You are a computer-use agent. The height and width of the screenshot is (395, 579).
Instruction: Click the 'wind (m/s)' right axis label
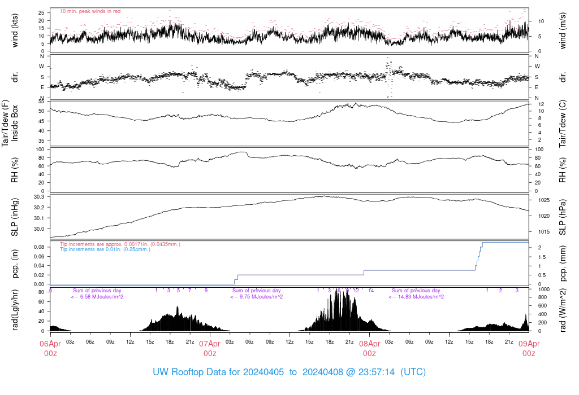click(563, 30)
